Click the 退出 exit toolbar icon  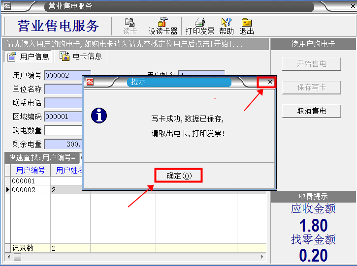(x=246, y=26)
